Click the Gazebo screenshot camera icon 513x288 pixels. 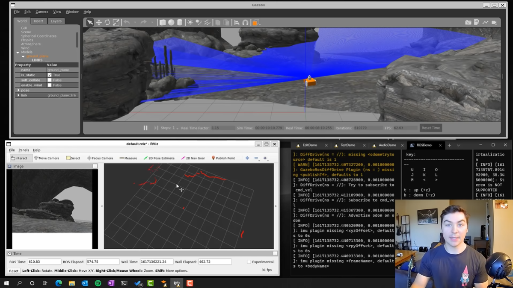tap(468, 23)
